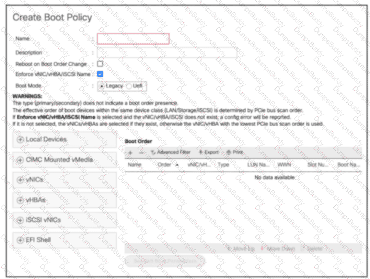
Task: Select the Uefi boot mode radio button
Action: (129, 86)
